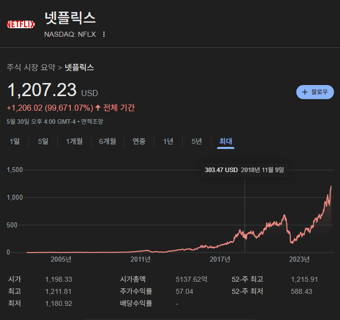
Task: Click the 500 y-axis label
Action: (x=12, y=225)
